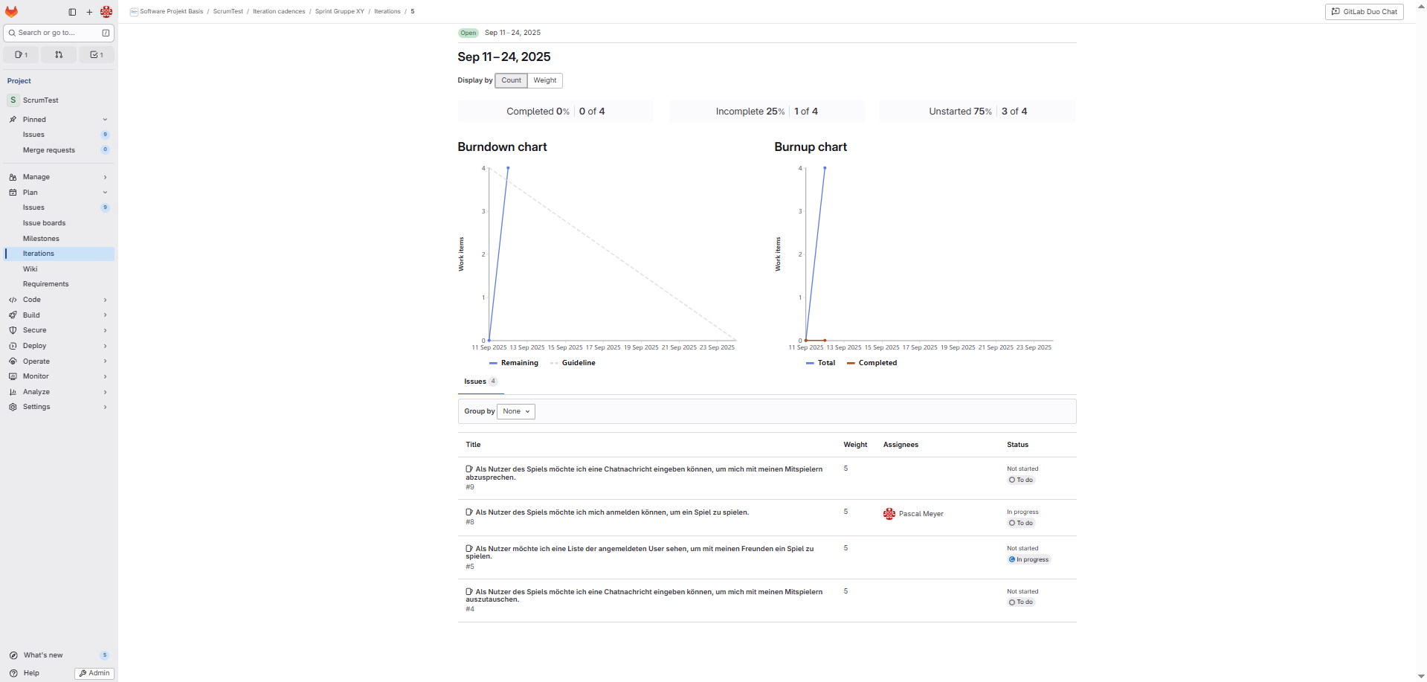Screen dimensions: 1427x682
Task: Expand the Code section in sidebar
Action: [x=58, y=300]
